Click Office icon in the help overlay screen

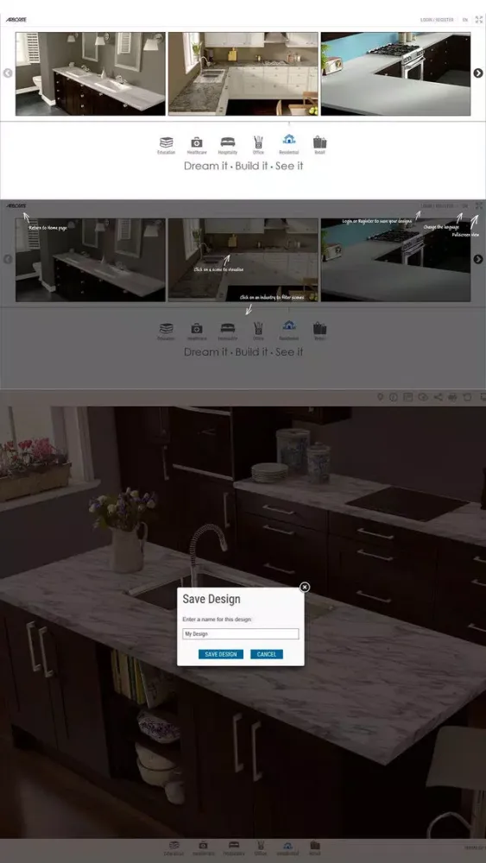pos(258,328)
